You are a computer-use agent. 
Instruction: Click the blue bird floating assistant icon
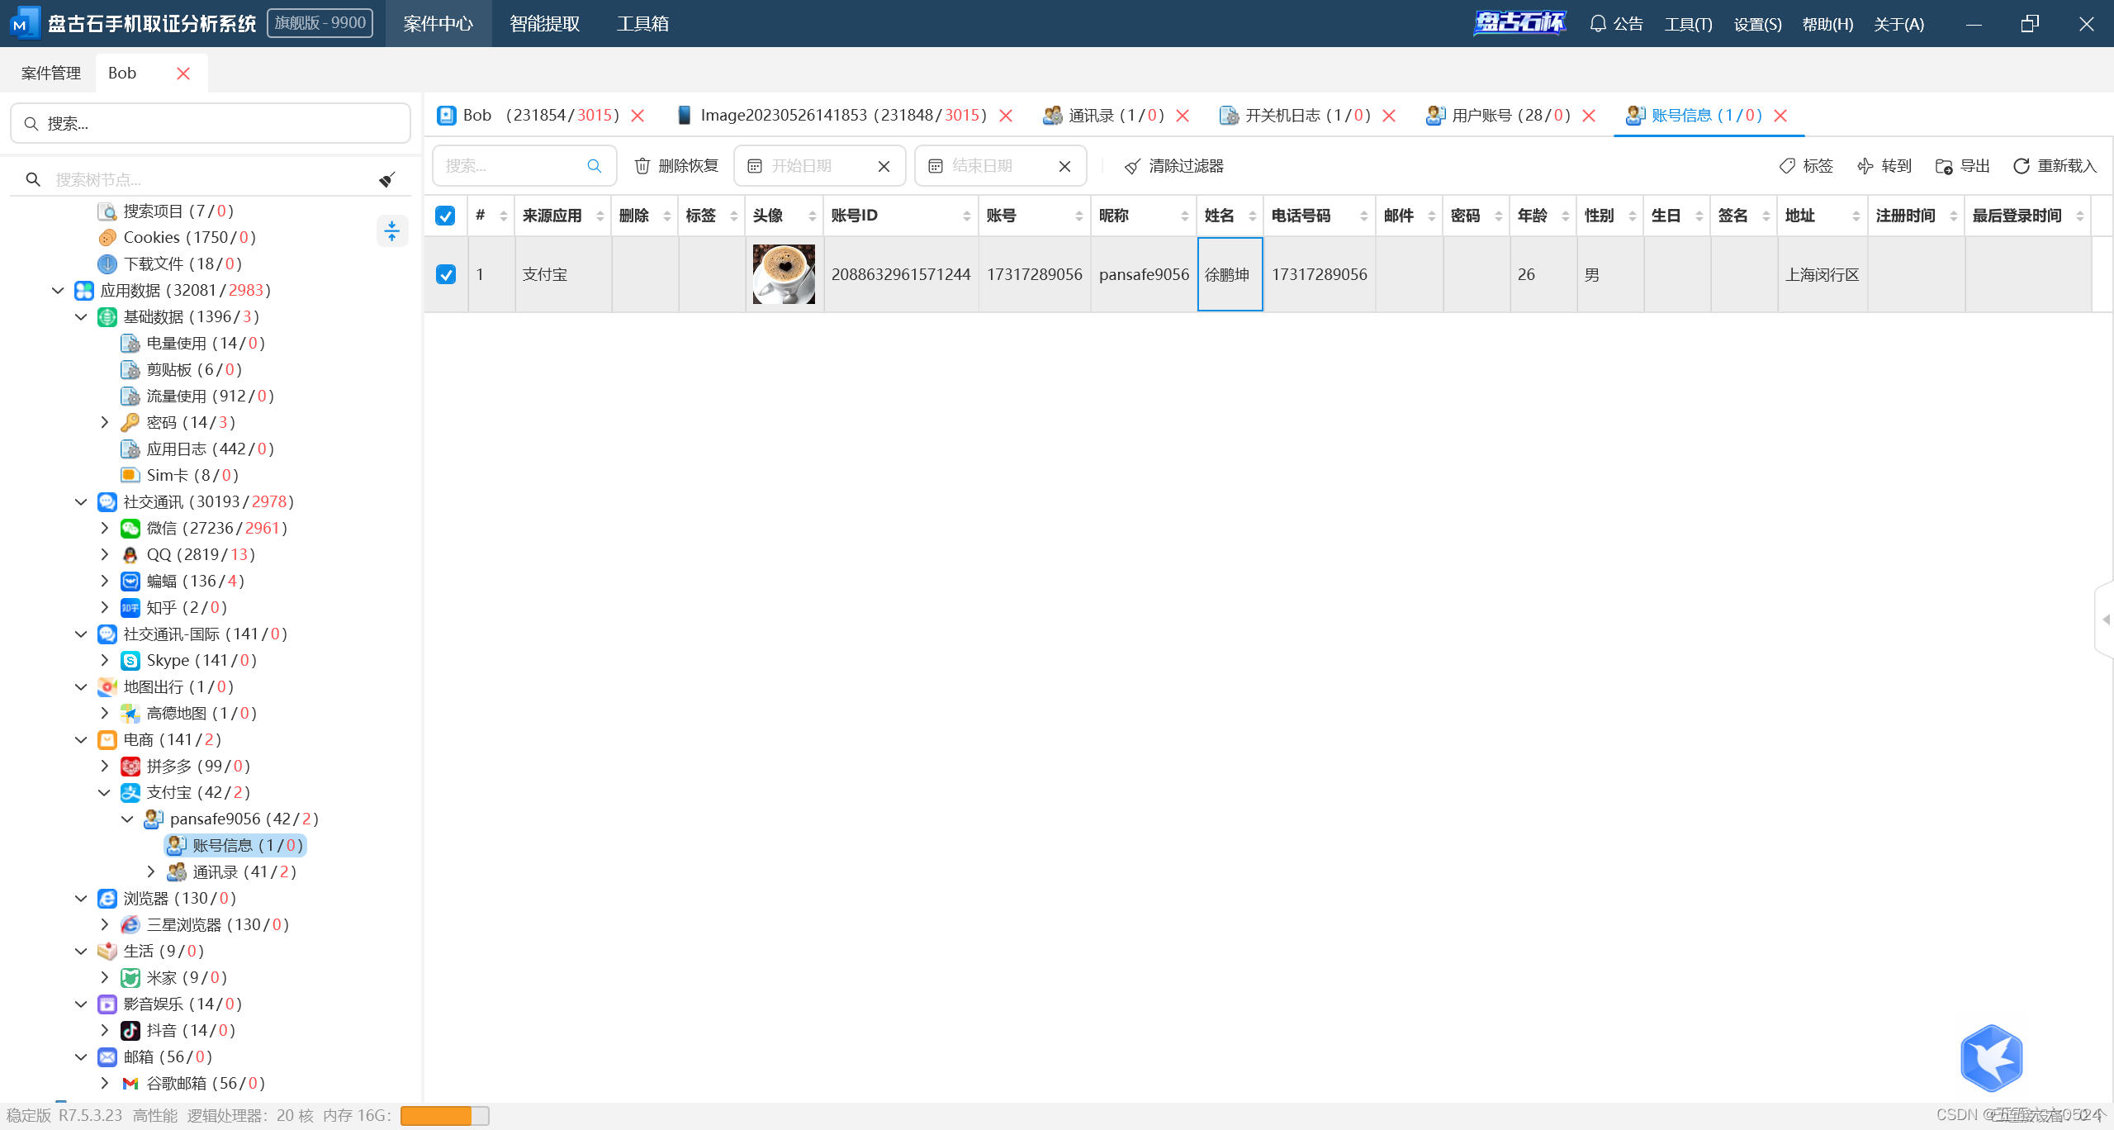coord(1991,1058)
